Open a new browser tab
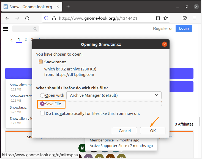Image resolution: width=202 pixels, height=159 pixels. 68,7
